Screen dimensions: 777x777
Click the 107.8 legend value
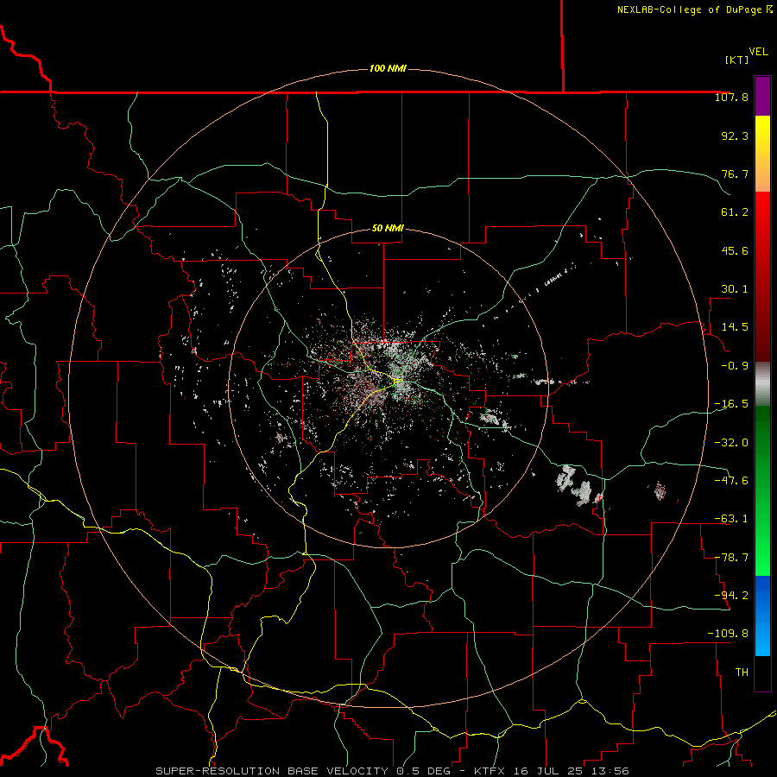731,97
